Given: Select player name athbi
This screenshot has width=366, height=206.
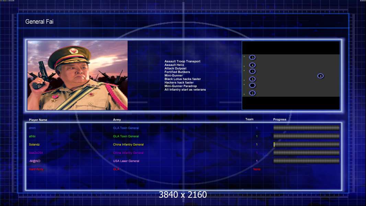Looking at the screenshot, I should (x=32, y=136).
